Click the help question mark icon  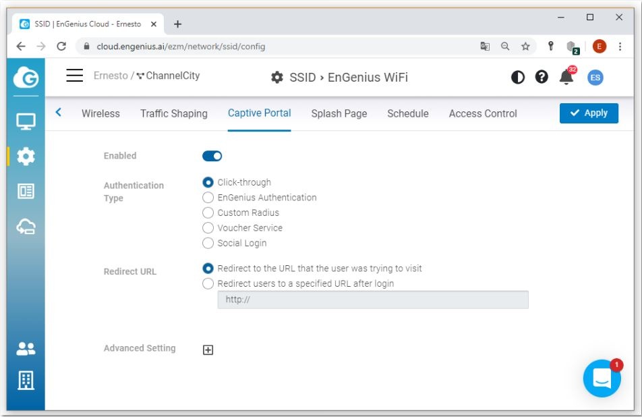click(x=542, y=77)
